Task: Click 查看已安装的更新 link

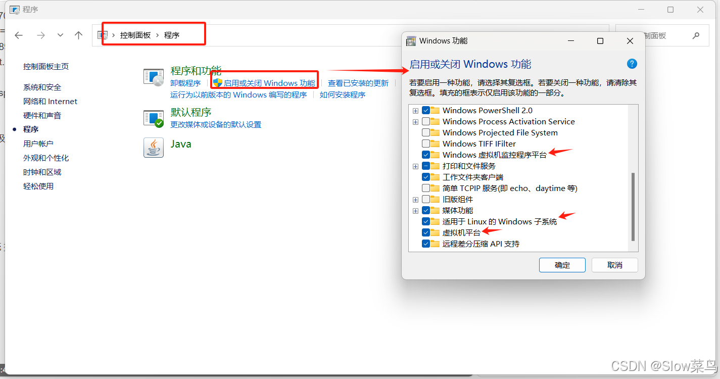Action: coord(358,83)
